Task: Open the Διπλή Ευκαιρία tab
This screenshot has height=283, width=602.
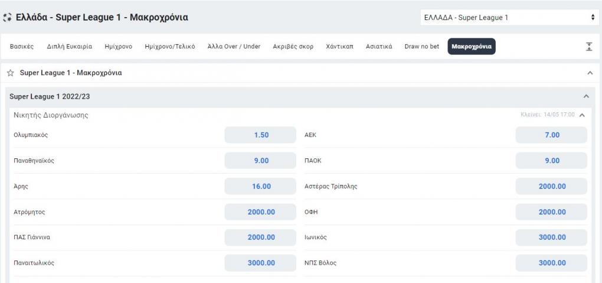Action: pyautogui.click(x=70, y=47)
